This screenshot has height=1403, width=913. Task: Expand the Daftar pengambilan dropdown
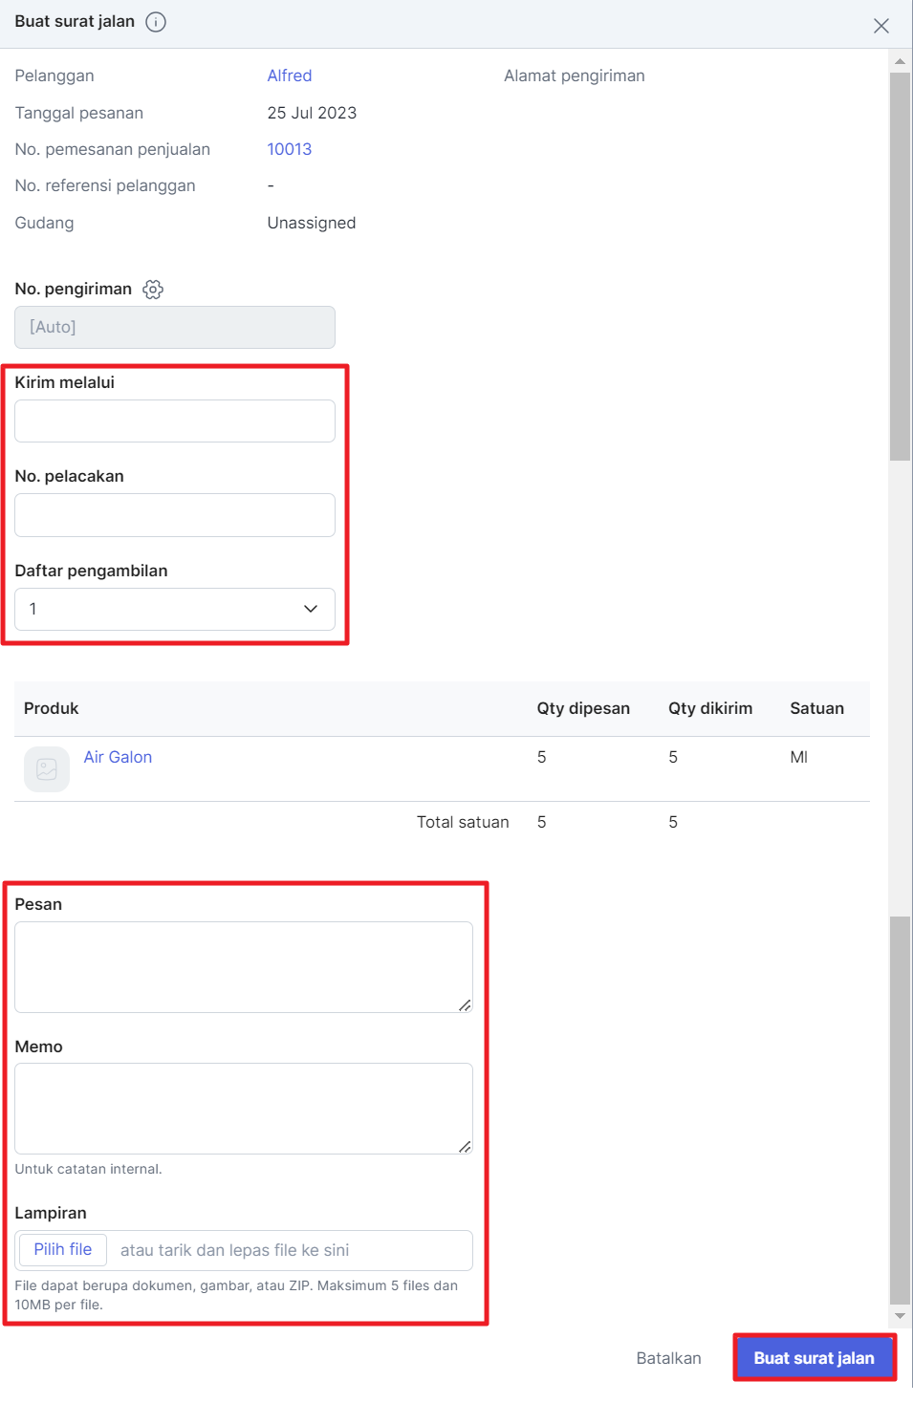coord(175,609)
